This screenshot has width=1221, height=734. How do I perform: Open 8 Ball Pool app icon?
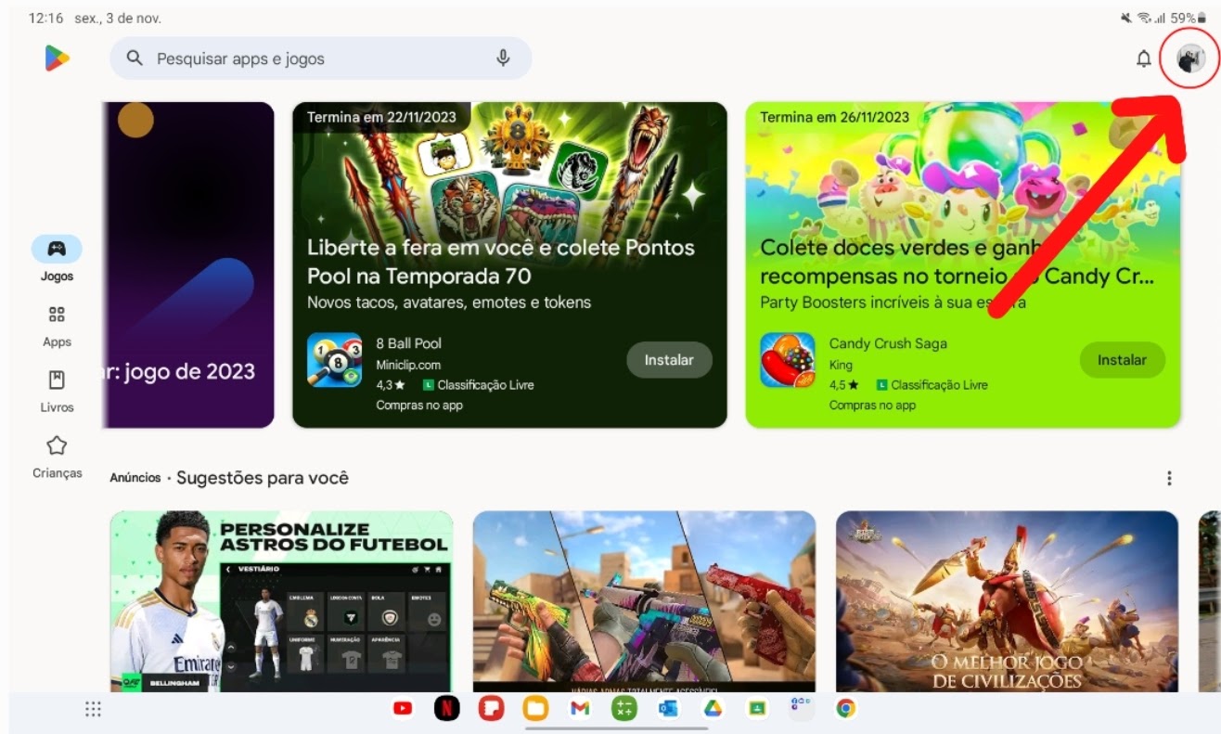(x=334, y=360)
